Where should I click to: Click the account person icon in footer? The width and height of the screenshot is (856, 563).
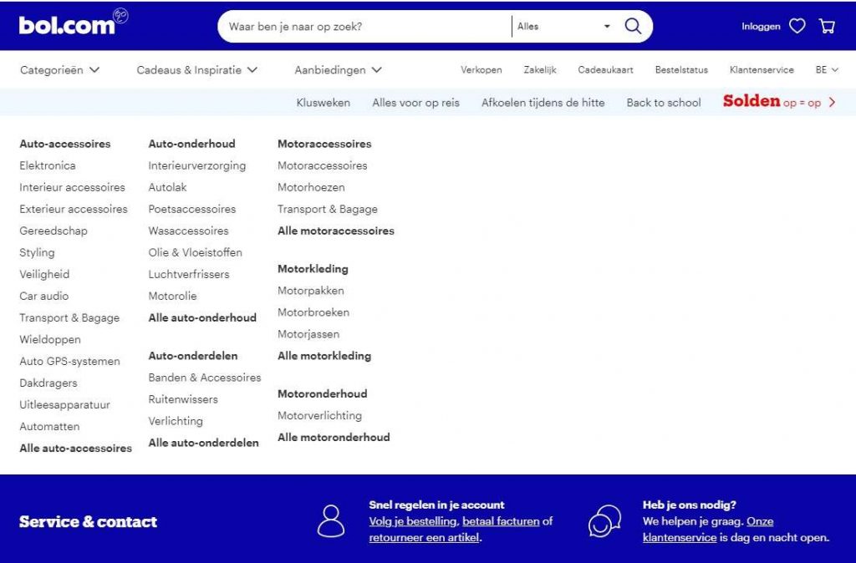tap(331, 521)
